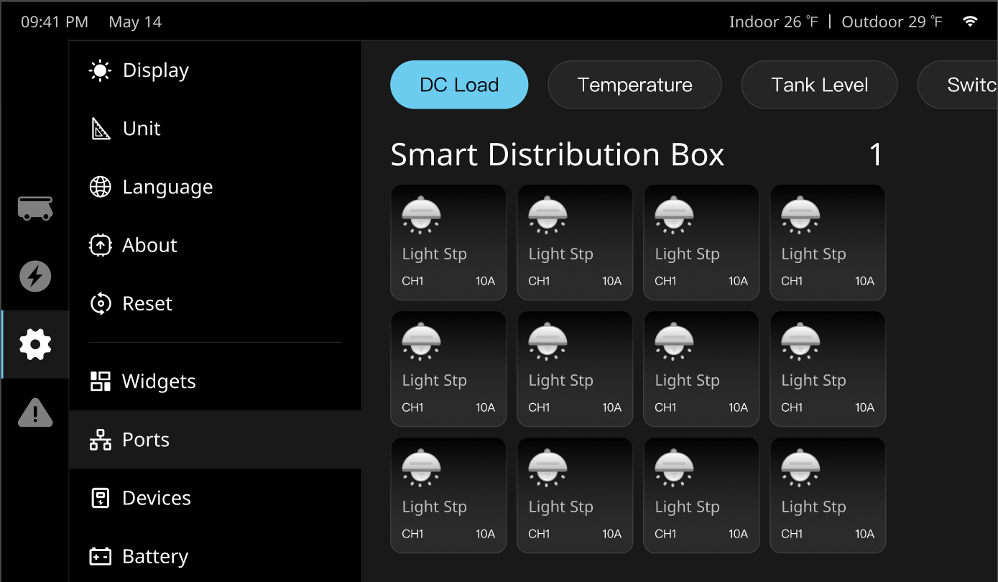Select Ports in the settings menu
The image size is (998, 582).
(x=145, y=440)
